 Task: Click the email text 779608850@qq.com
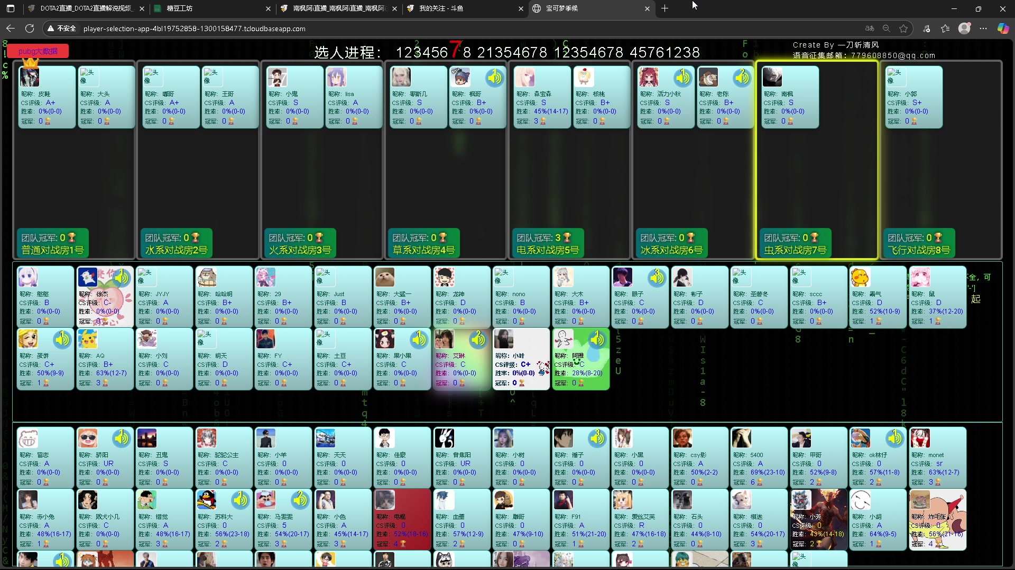pos(893,55)
